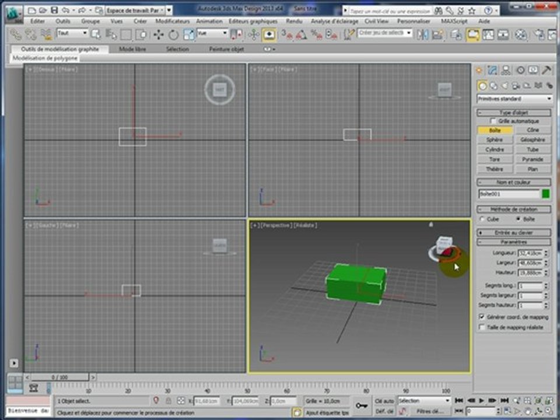Click the Longueur value field
Screen dimensions: 560x420
(x=531, y=253)
